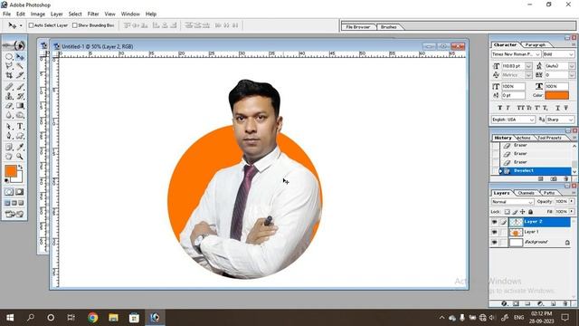579x326 pixels.
Task: Switch to Quick Mask mode
Action: 20,192
